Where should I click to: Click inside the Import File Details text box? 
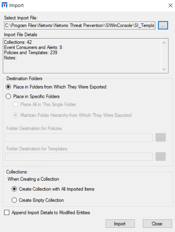[82, 56]
